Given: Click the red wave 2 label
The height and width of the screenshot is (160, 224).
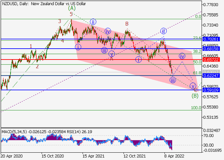Looking at the screenshot, I should click(x=37, y=66).
